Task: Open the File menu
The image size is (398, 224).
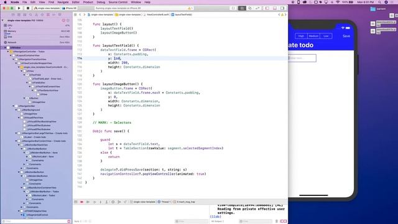Action: tap(25, 2)
